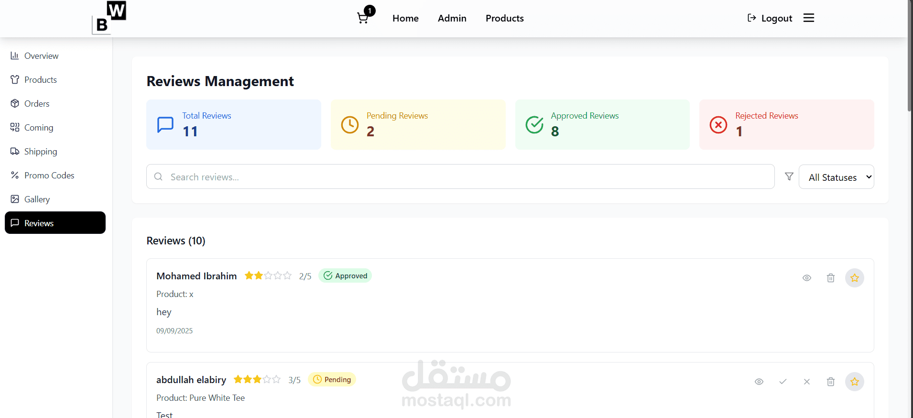Open Products in top navigation
The height and width of the screenshot is (418, 913).
point(504,18)
